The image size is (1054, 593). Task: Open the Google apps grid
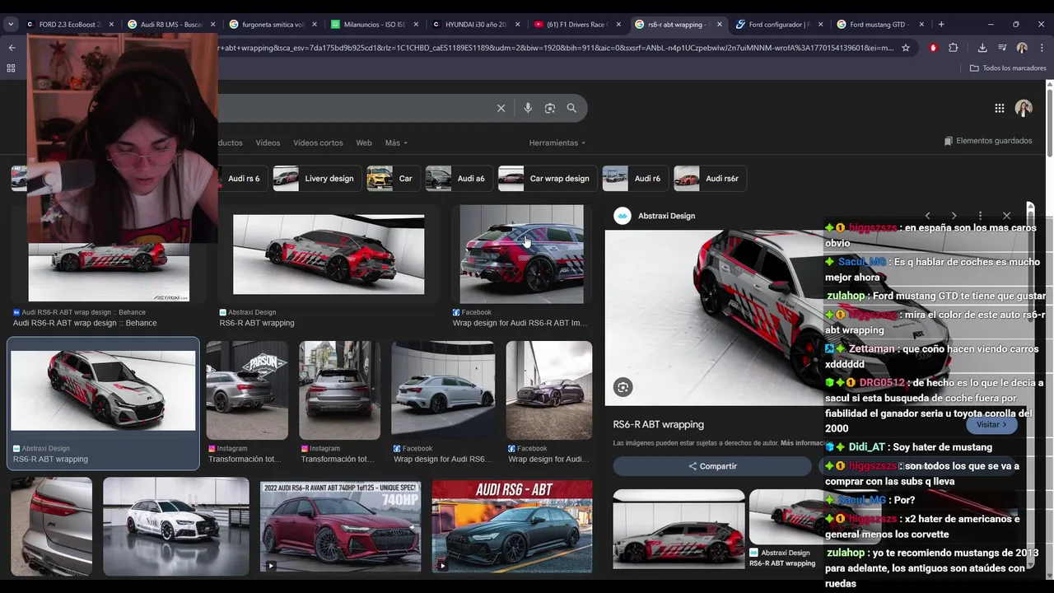coord(999,108)
